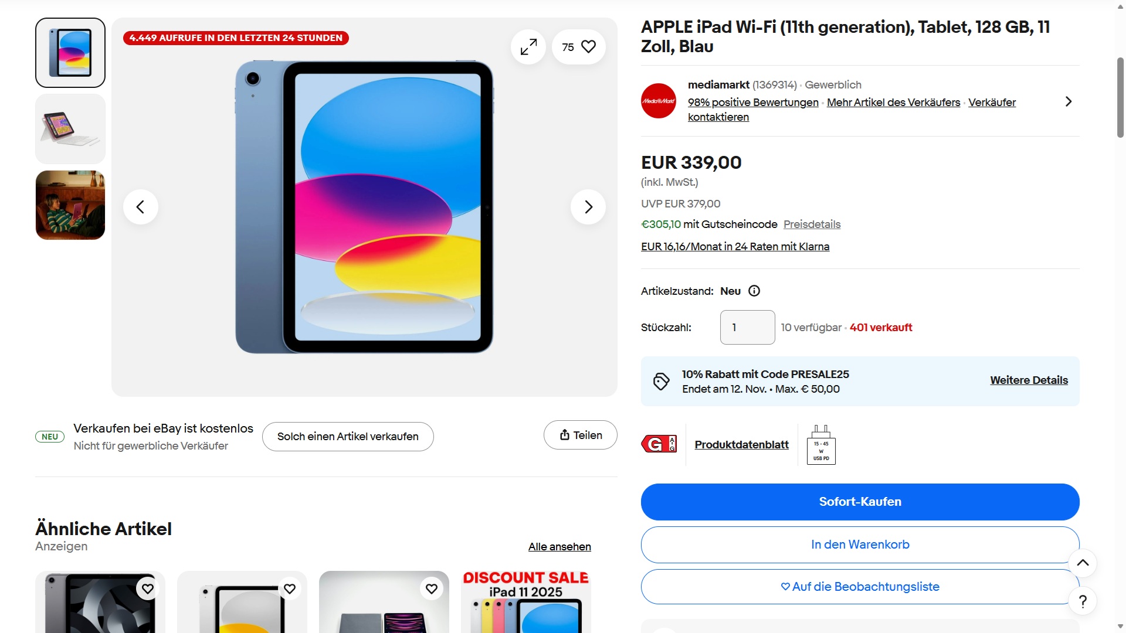Go back to the previous product image

pyautogui.click(x=141, y=207)
